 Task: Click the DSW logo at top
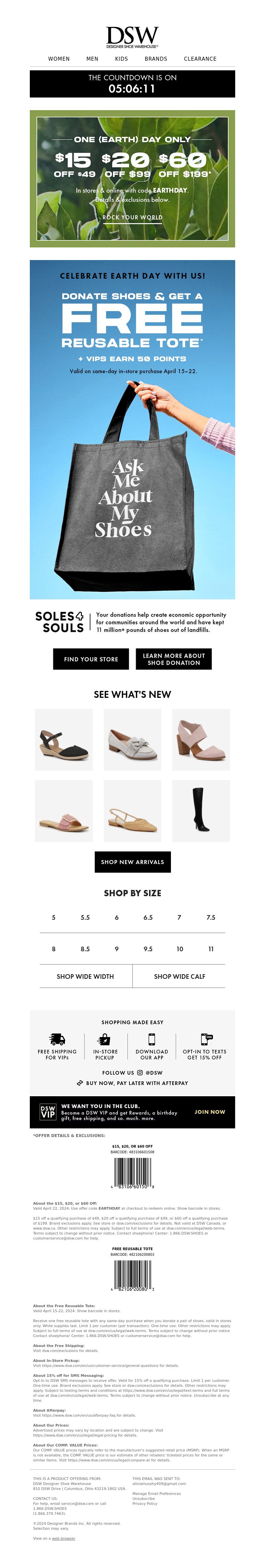[132, 37]
